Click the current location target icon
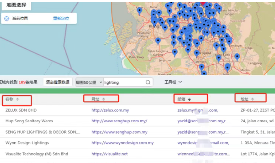275x163 pixels. (6, 19)
